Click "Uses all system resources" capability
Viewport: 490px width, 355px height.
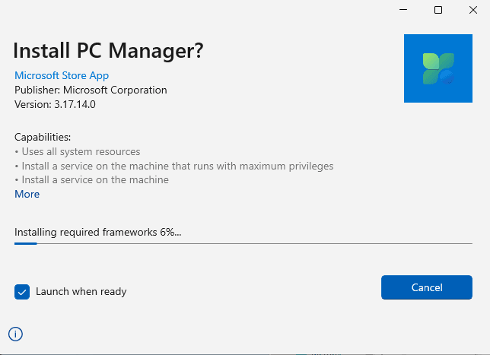(x=78, y=151)
